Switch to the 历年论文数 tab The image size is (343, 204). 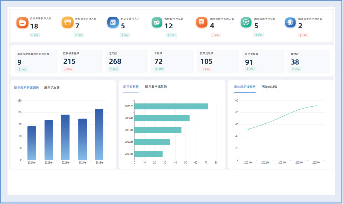(x=52, y=88)
